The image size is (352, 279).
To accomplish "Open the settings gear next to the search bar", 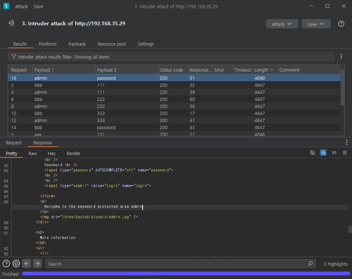I will [16, 264].
